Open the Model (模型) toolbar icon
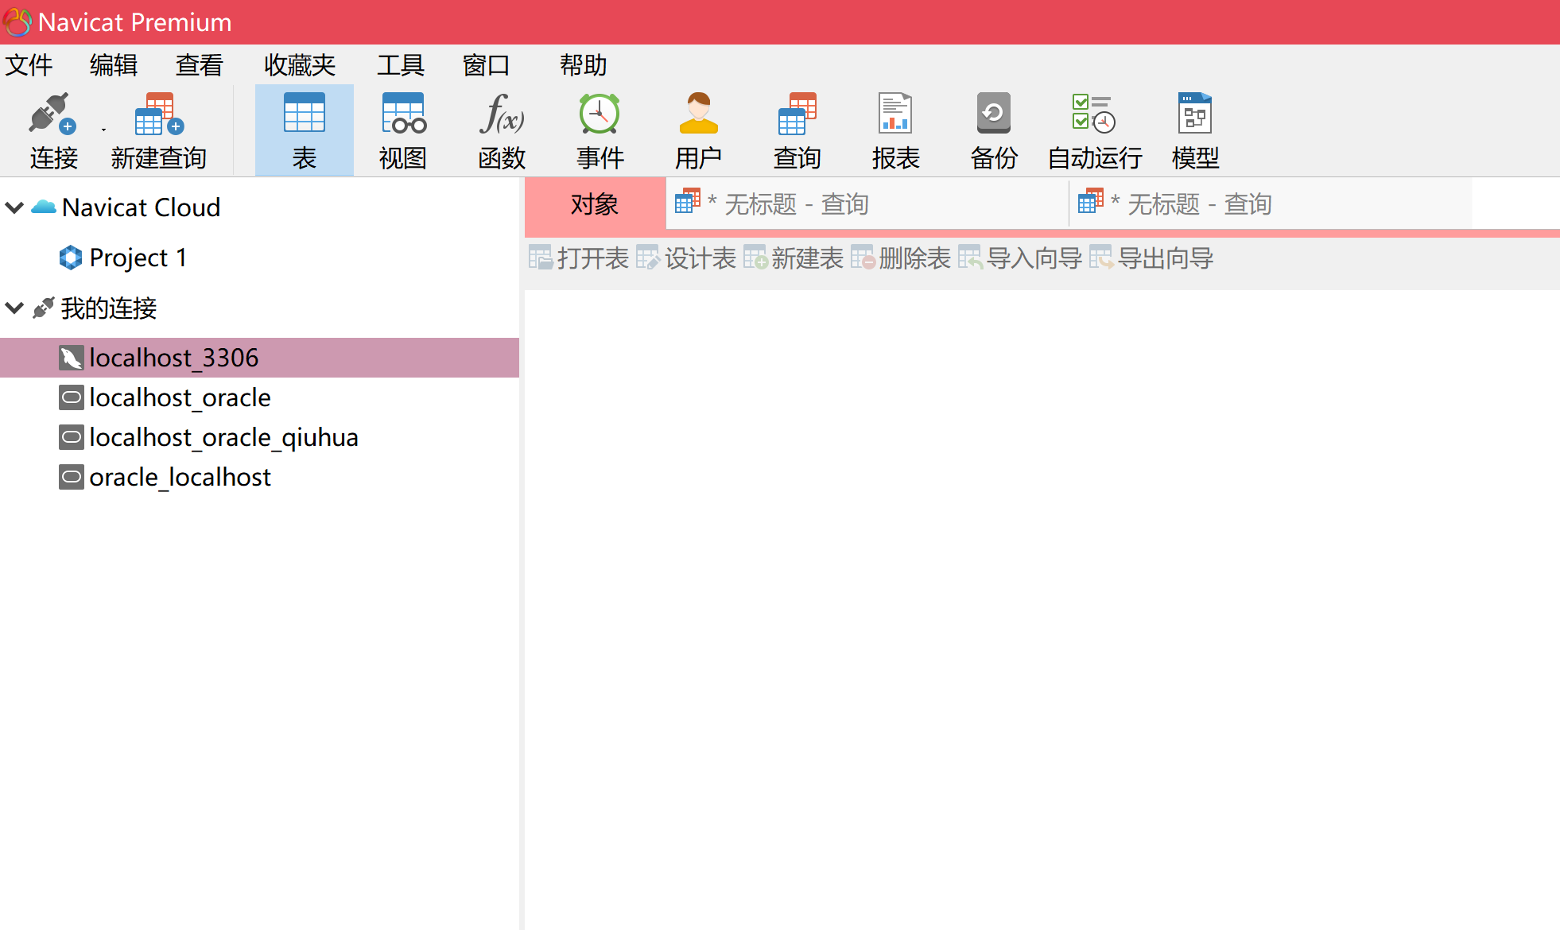Screen dimensions: 1560x930 click(x=1195, y=113)
